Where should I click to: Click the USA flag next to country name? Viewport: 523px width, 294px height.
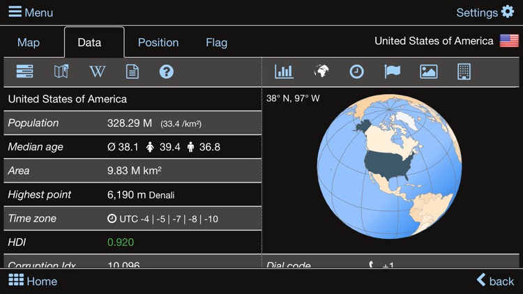pyautogui.click(x=509, y=40)
